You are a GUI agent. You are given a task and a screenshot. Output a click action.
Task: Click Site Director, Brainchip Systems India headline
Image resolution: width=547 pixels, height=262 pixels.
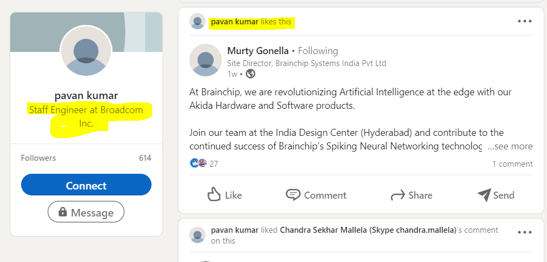(x=307, y=63)
